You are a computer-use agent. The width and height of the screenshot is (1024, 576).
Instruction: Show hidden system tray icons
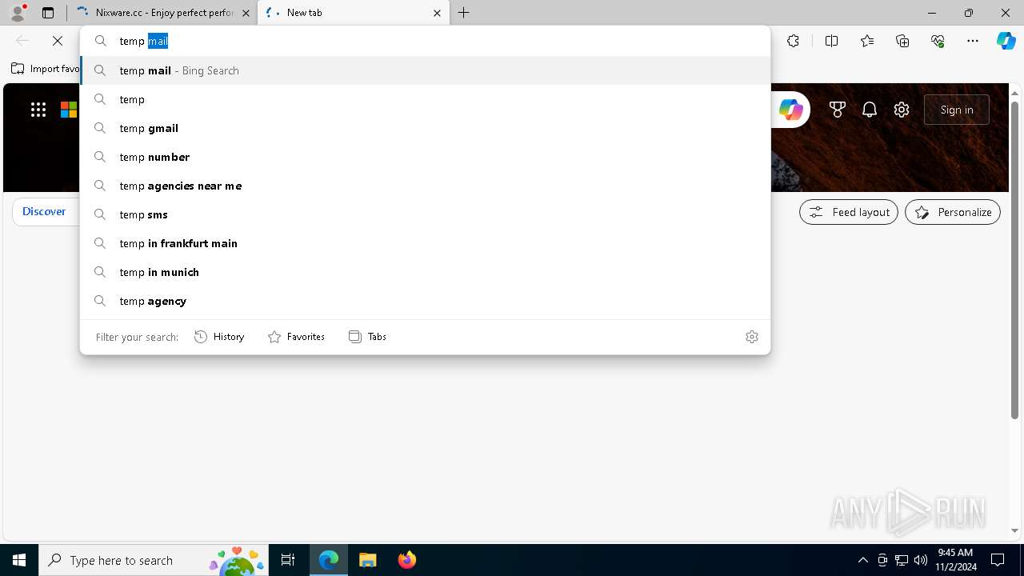pyautogui.click(x=862, y=560)
